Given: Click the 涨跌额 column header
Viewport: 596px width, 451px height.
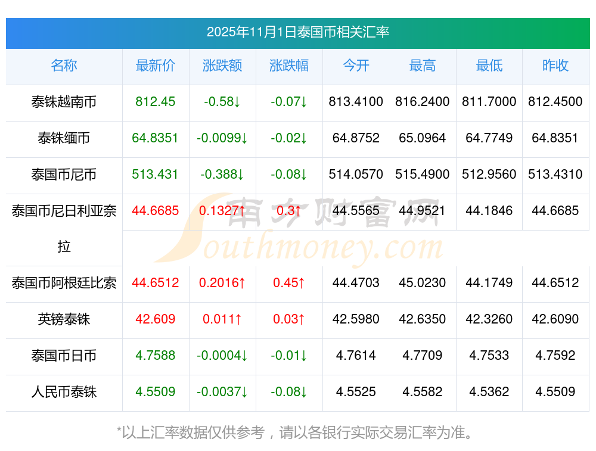Looking at the screenshot, I should [x=222, y=66].
